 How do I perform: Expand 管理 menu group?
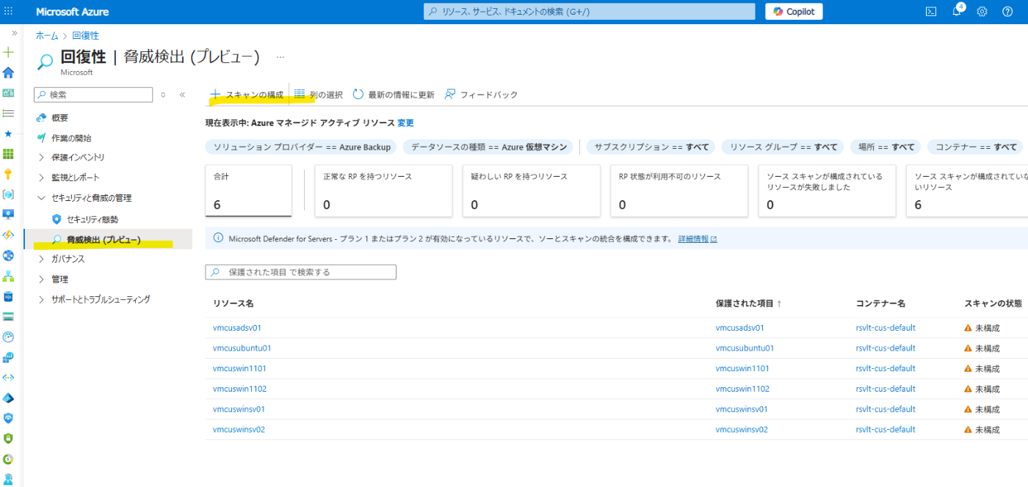pos(41,279)
